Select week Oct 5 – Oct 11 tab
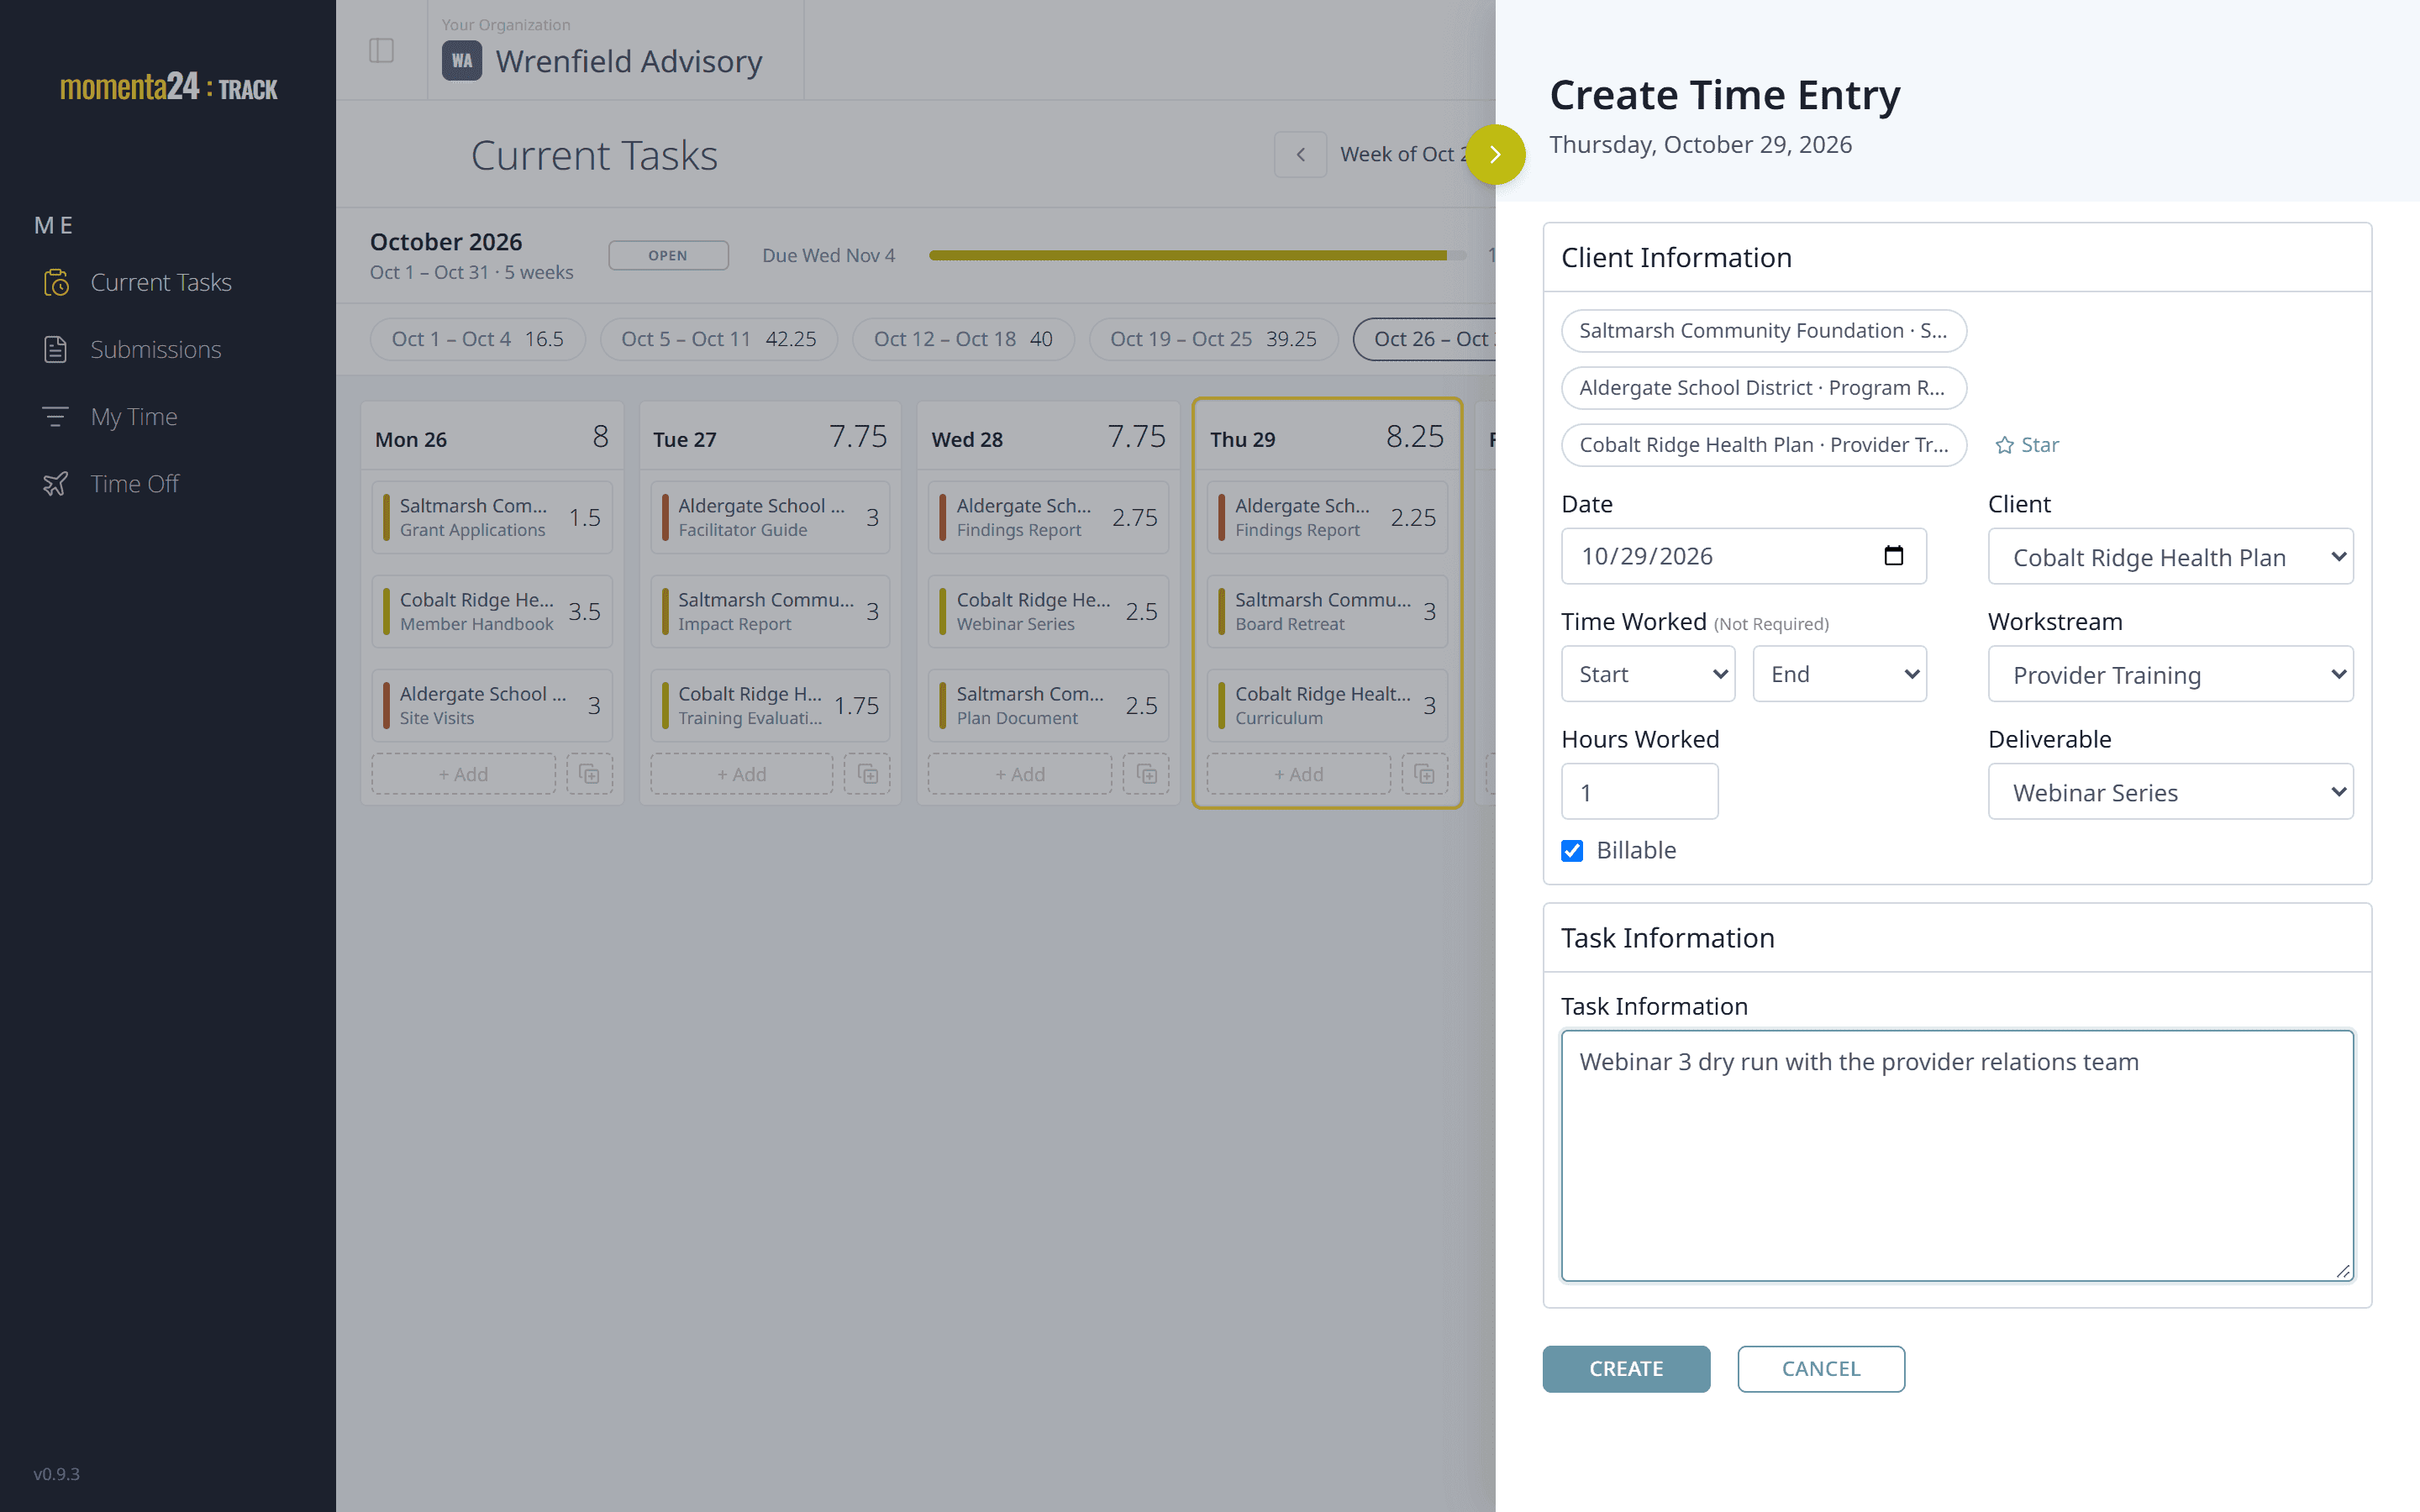 click(x=719, y=339)
